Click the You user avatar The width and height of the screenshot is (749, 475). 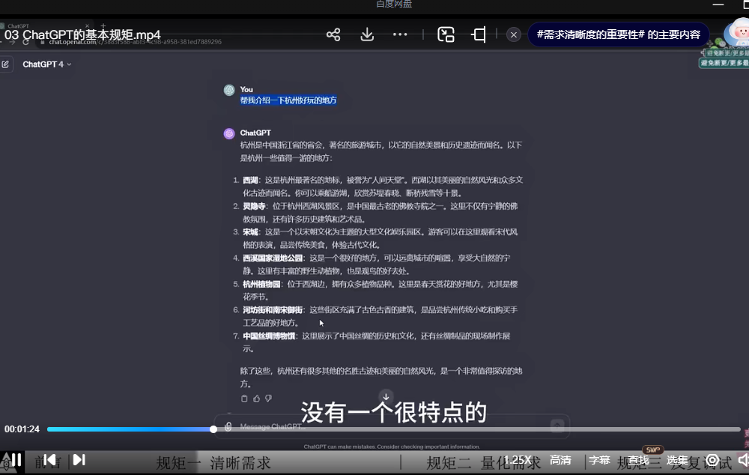click(229, 90)
